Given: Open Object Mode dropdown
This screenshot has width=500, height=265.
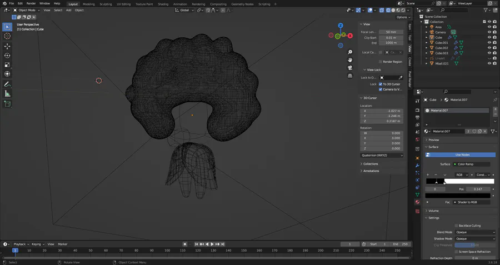Looking at the screenshot, I should pyautogui.click(x=27, y=10).
